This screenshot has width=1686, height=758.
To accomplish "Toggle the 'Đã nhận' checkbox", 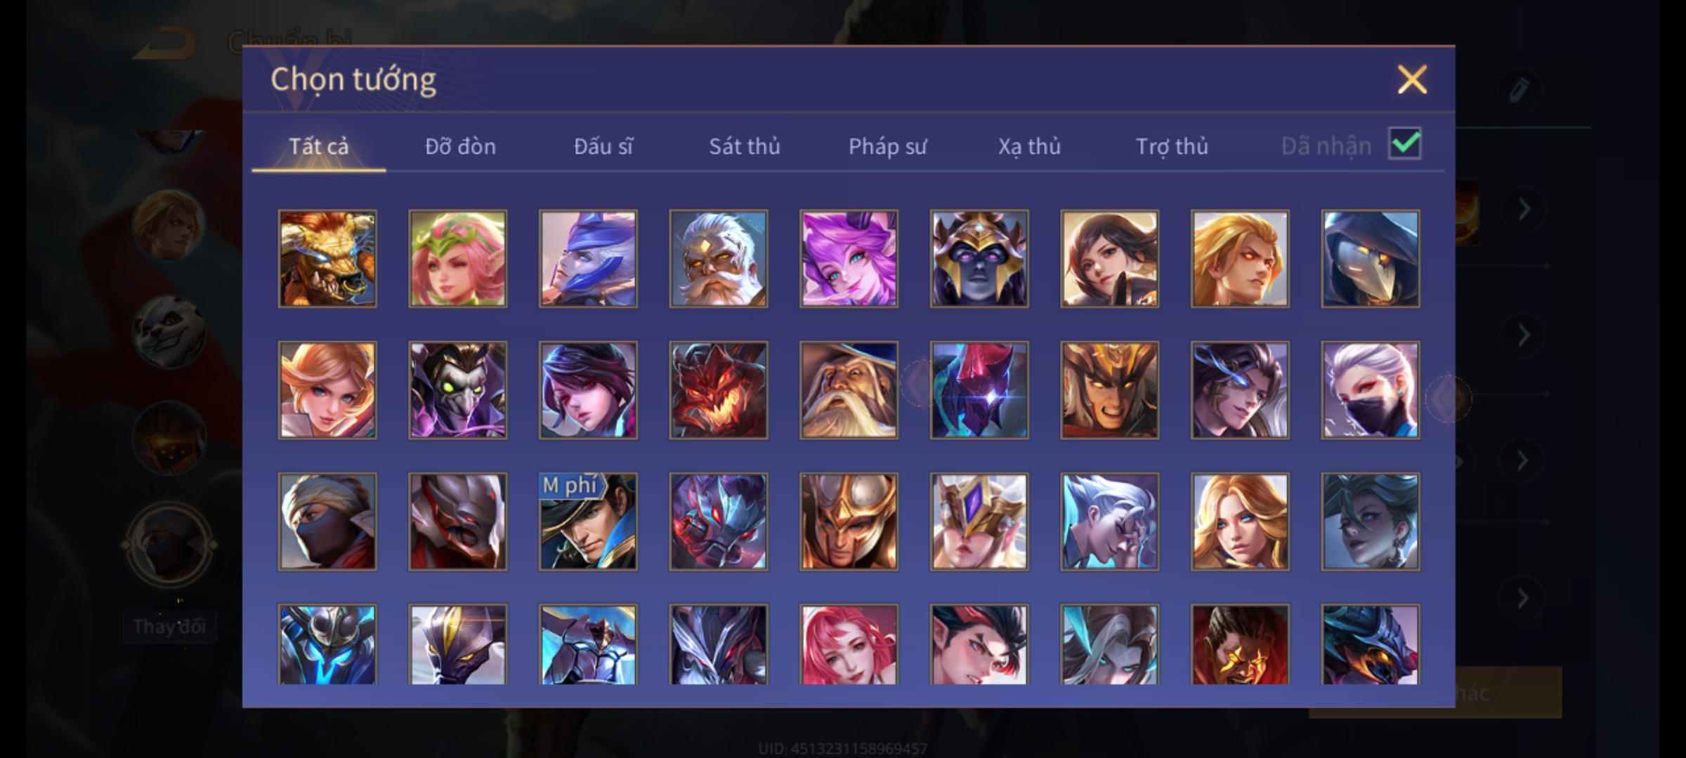I will click(1404, 144).
